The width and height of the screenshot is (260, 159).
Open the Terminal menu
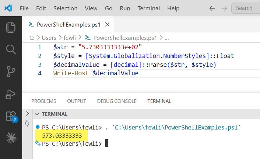tap(149, 8)
